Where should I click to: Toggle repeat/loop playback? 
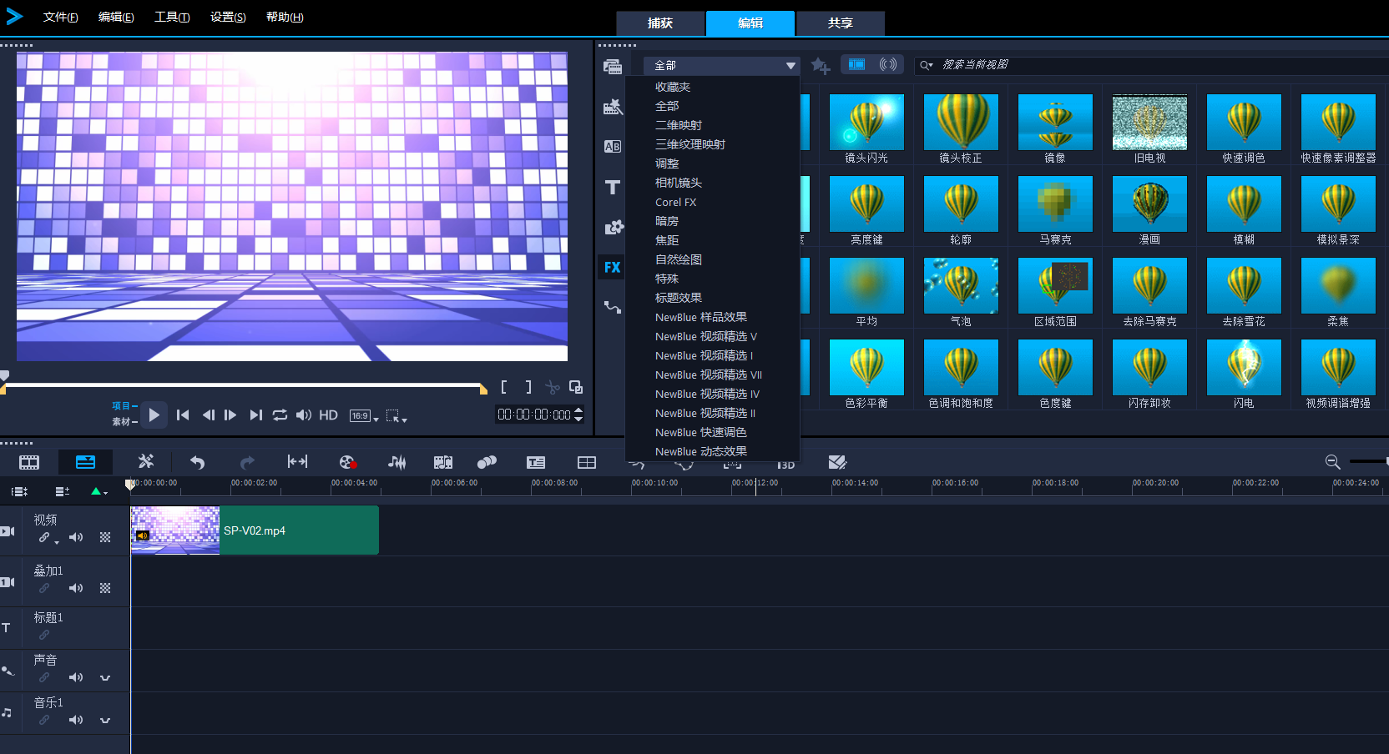[280, 415]
